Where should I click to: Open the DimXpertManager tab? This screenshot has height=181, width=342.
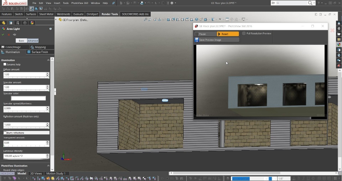tap(25, 23)
